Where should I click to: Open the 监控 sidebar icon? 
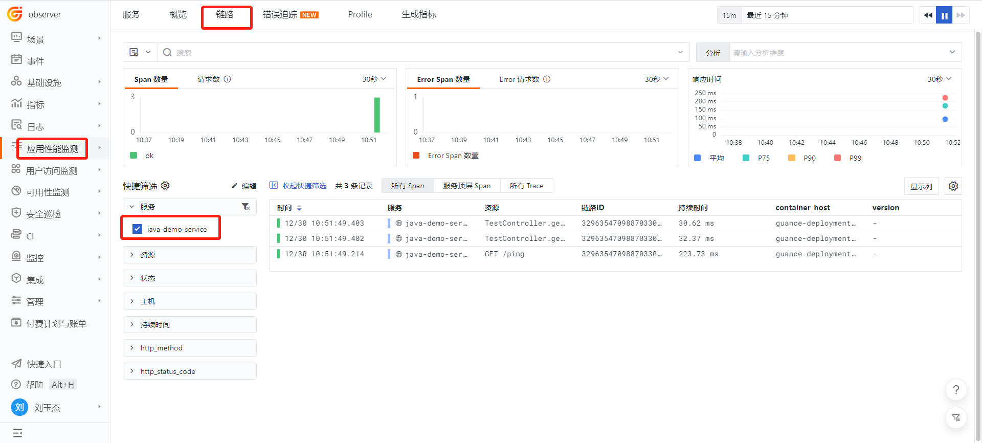click(x=16, y=257)
